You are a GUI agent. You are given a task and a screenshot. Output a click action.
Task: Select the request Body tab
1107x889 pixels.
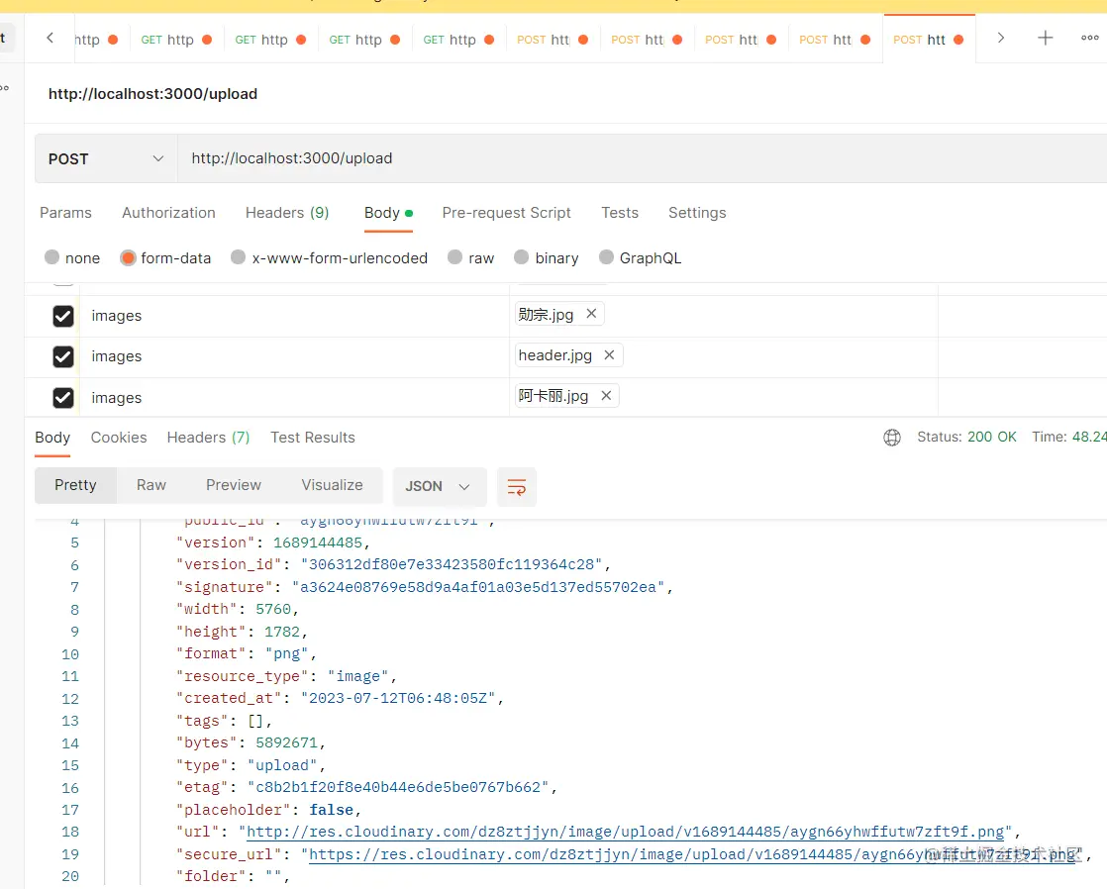pyautogui.click(x=388, y=213)
